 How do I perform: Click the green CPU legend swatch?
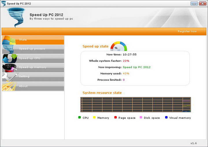tap(79, 117)
